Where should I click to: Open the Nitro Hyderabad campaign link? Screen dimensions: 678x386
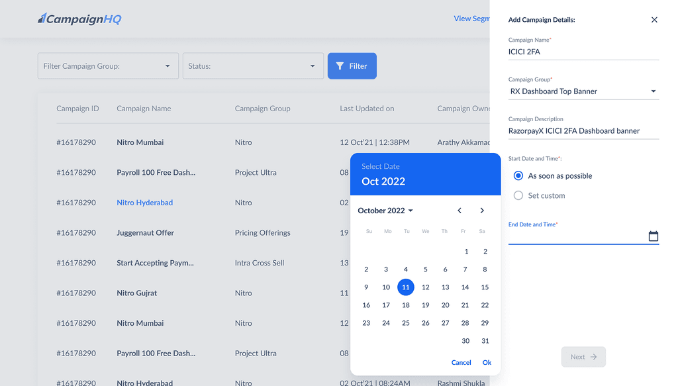pyautogui.click(x=145, y=203)
